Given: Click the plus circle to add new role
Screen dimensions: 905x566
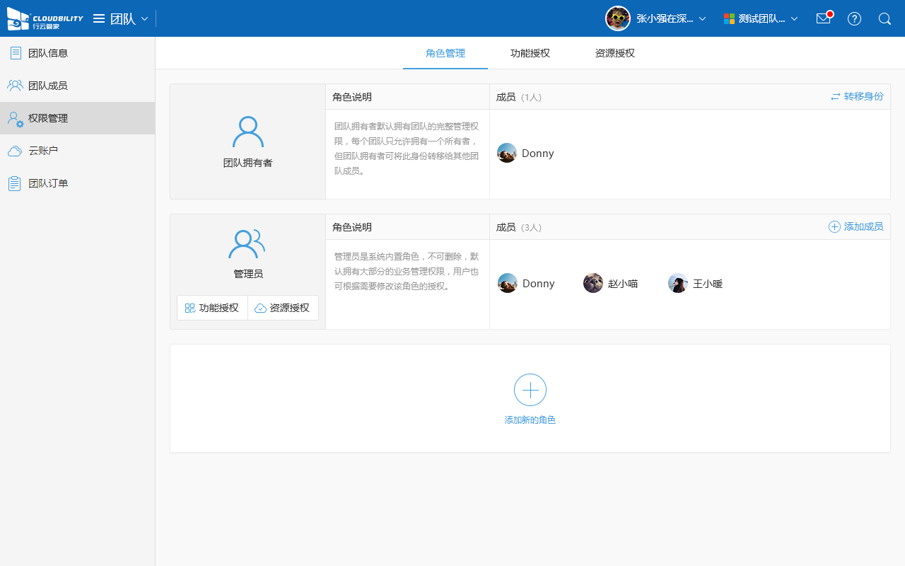Looking at the screenshot, I should [530, 390].
